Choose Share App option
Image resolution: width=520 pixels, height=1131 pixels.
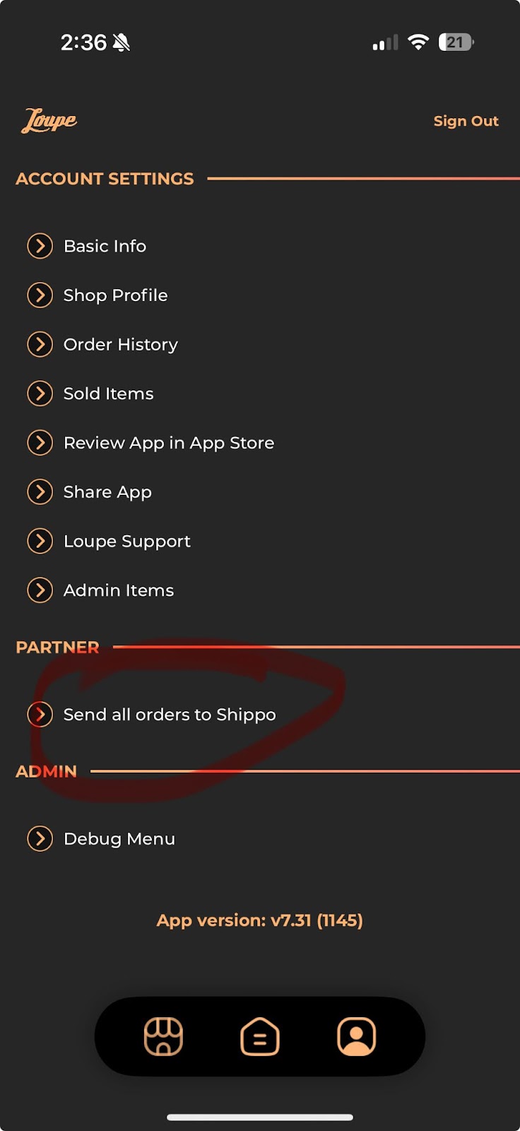pyautogui.click(x=107, y=492)
